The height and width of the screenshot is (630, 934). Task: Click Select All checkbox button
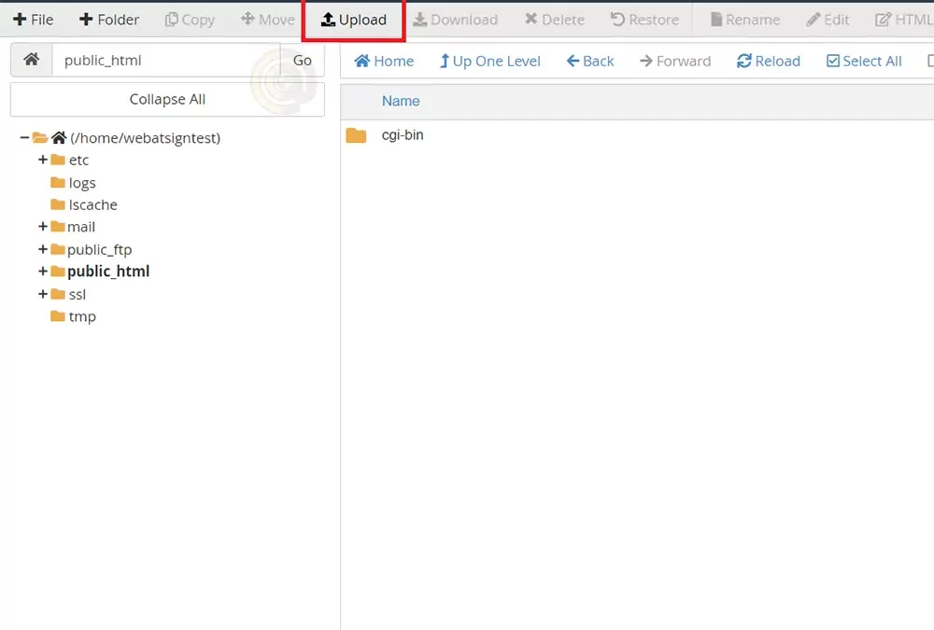(x=864, y=61)
